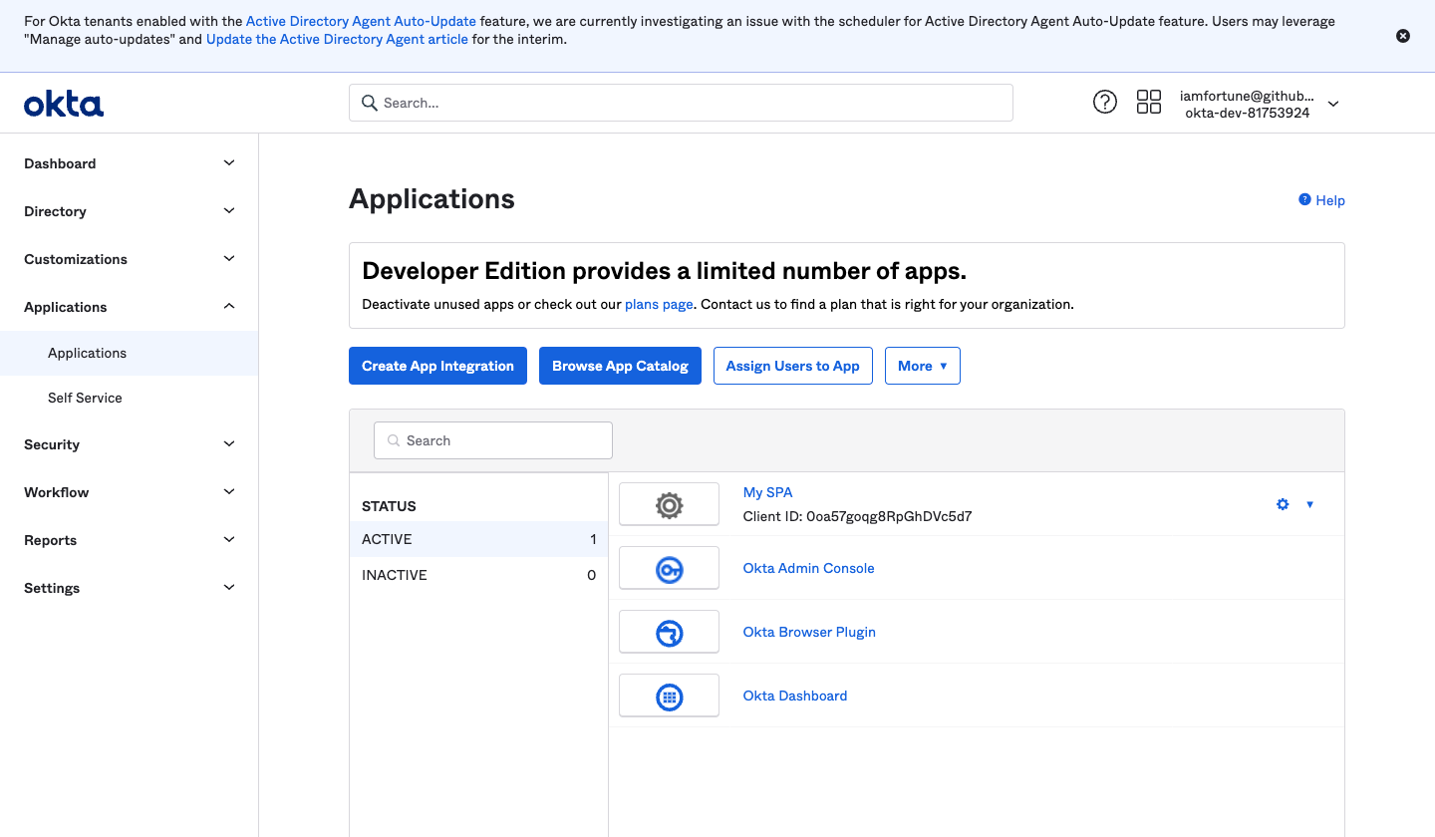The image size is (1435, 837).
Task: Select Self Service in the sidebar
Action: 85,398
